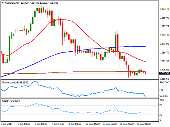Click the 1271.95 price scale value
The image size is (170, 127).
164,44
